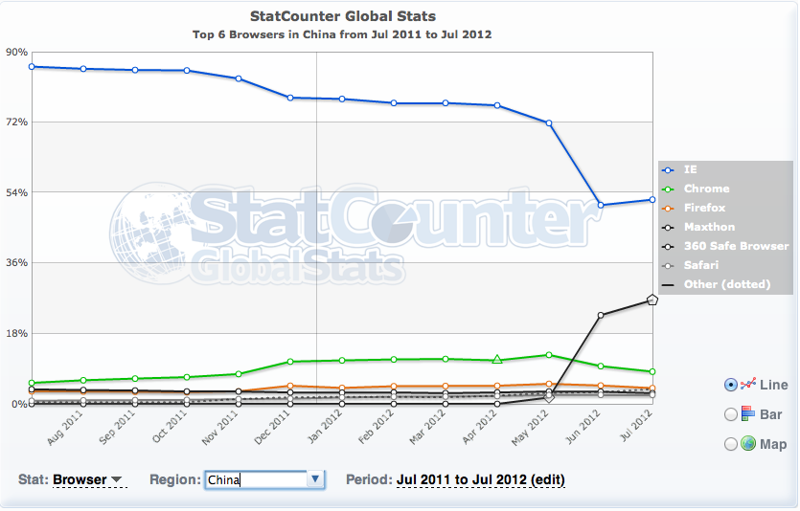The width and height of the screenshot is (800, 511).
Task: Click the Firefox legend marker icon
Action: pos(670,209)
